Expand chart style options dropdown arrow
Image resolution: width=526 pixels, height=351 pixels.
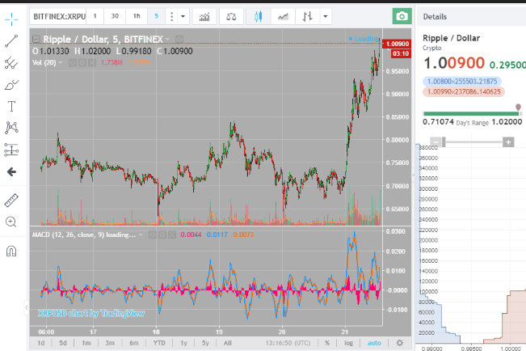(326, 16)
